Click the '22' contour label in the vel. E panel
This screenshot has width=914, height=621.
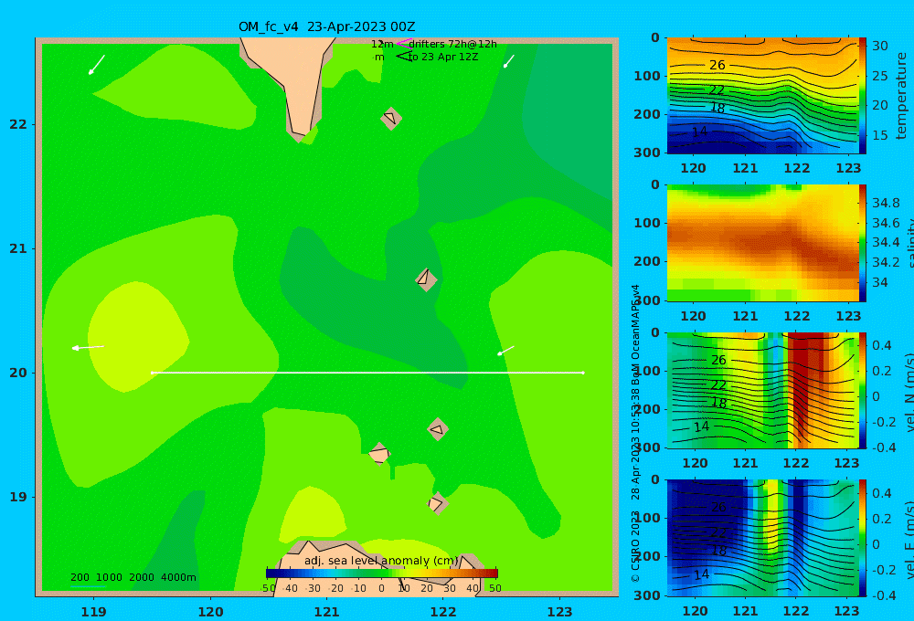pyautogui.click(x=718, y=533)
